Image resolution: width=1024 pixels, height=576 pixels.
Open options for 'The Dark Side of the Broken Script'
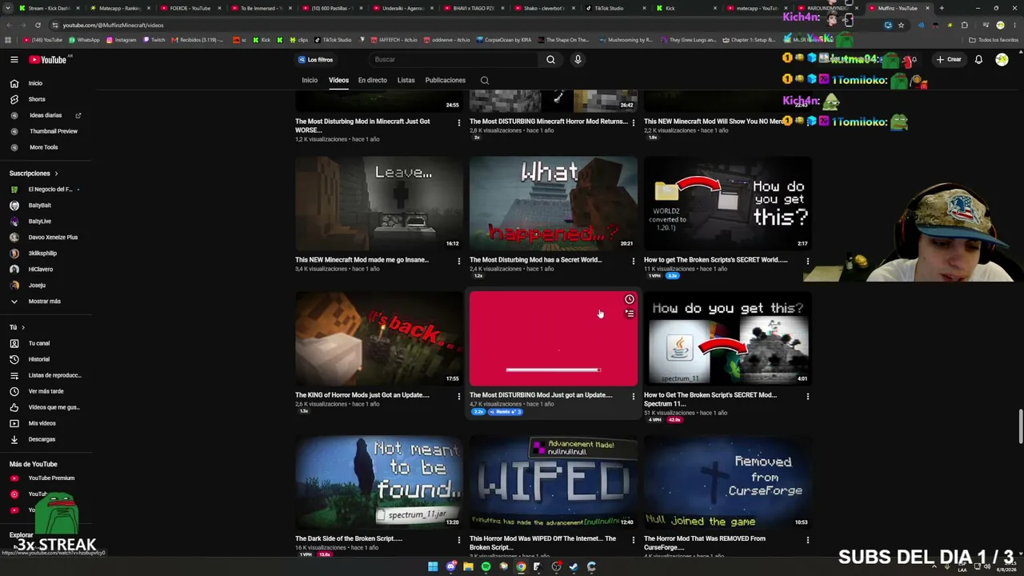458,540
